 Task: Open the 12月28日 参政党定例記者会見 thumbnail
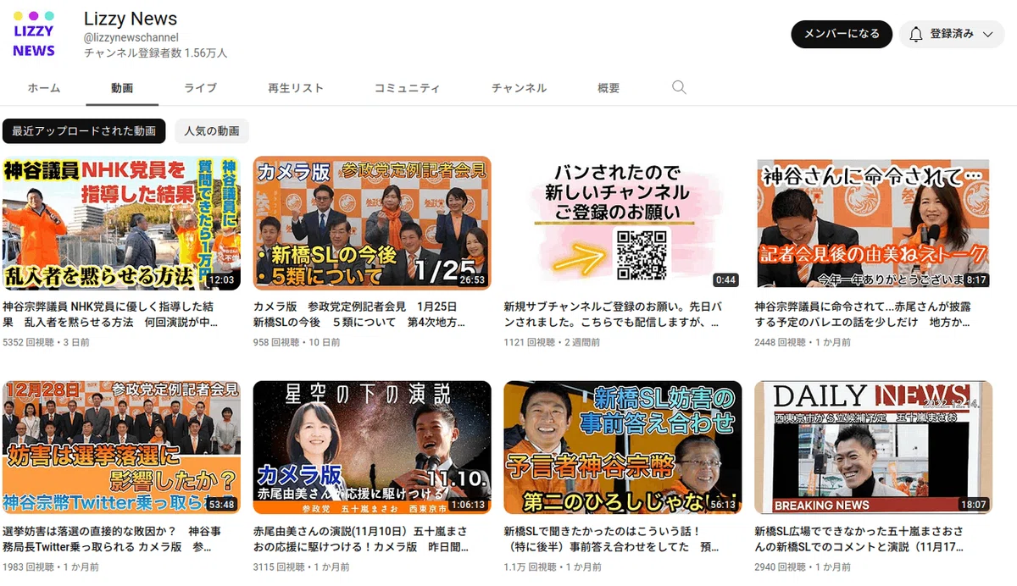point(121,447)
